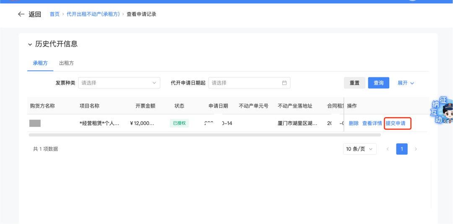Open the 征纳互动 assistant mascot
The image size is (453, 224).
coord(443,110)
